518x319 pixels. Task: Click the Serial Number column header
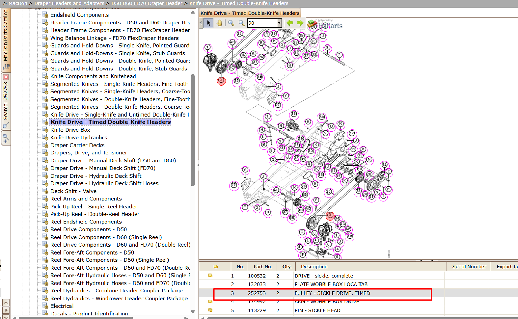(x=469, y=267)
